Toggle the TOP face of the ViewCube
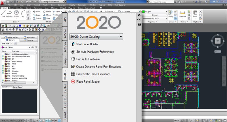Viewport: 227px width, 122px height. (218, 41)
